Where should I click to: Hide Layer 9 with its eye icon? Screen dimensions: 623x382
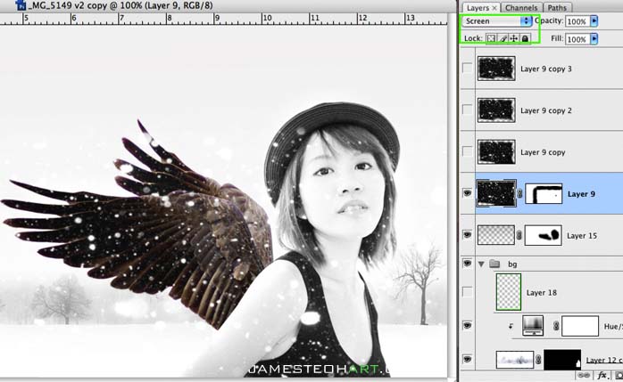(468, 193)
